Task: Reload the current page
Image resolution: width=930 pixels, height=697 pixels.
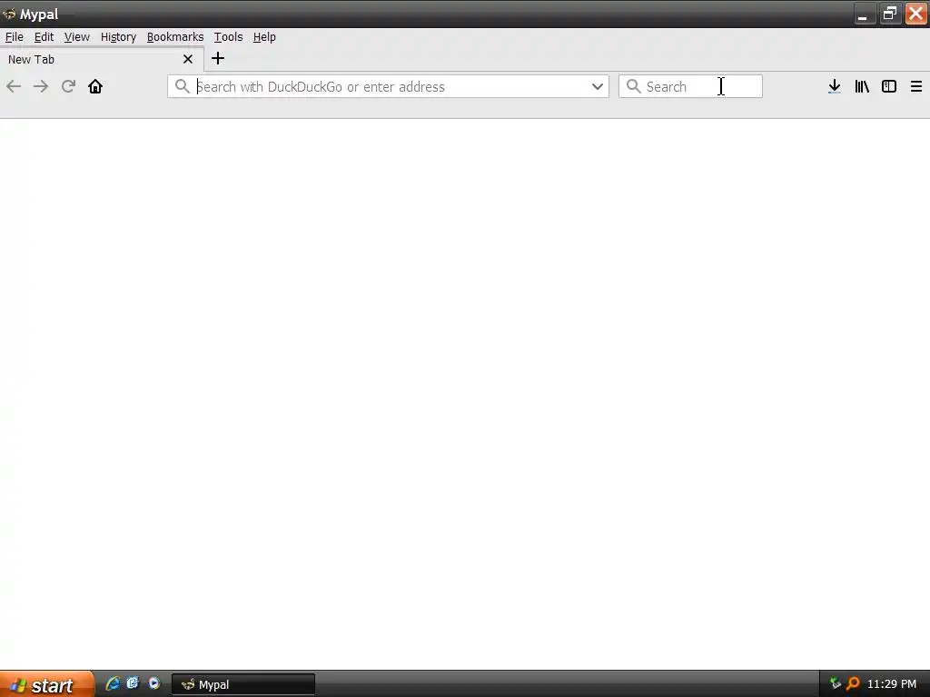Action: click(68, 86)
